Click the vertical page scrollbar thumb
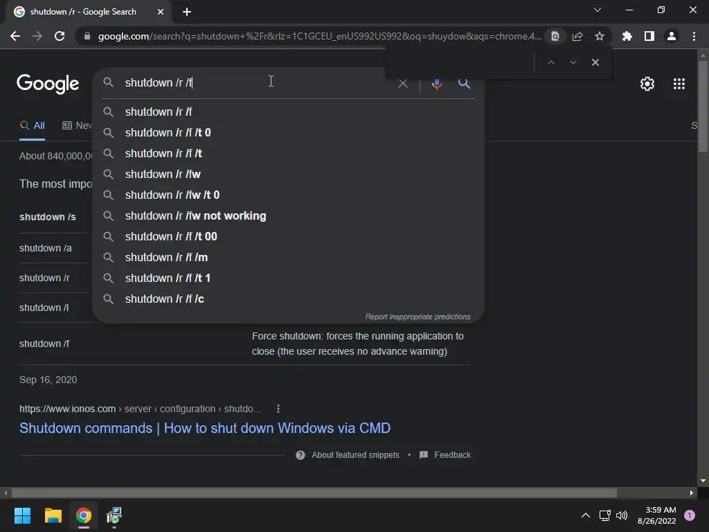The image size is (709, 532). (703, 106)
